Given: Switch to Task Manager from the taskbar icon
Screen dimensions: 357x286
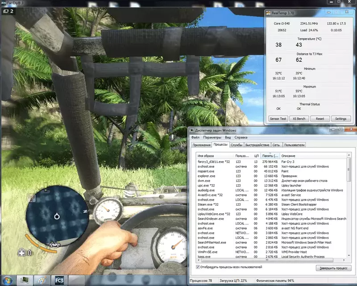Looking at the screenshot, I should click(x=25, y=280).
